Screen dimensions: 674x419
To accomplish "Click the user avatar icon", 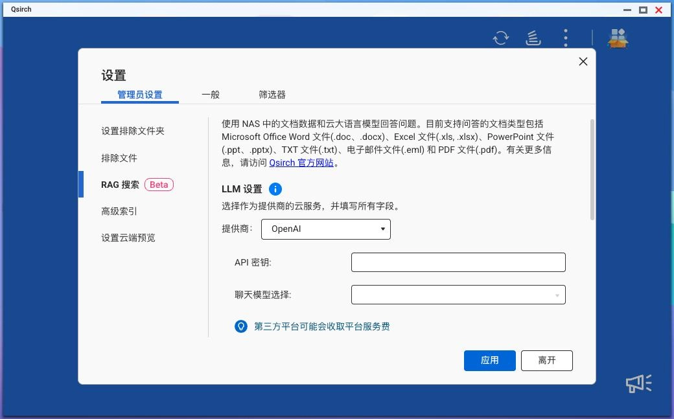I will (x=618, y=38).
